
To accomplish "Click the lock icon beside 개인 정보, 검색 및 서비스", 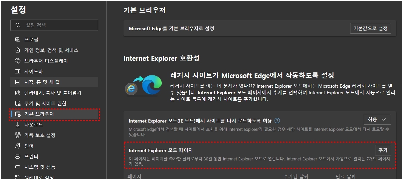I will (18, 50).
